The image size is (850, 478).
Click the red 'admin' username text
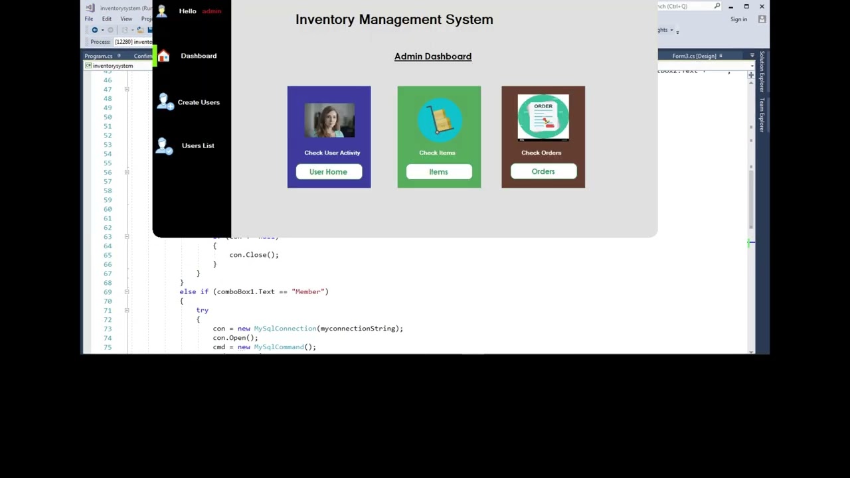pos(211,11)
